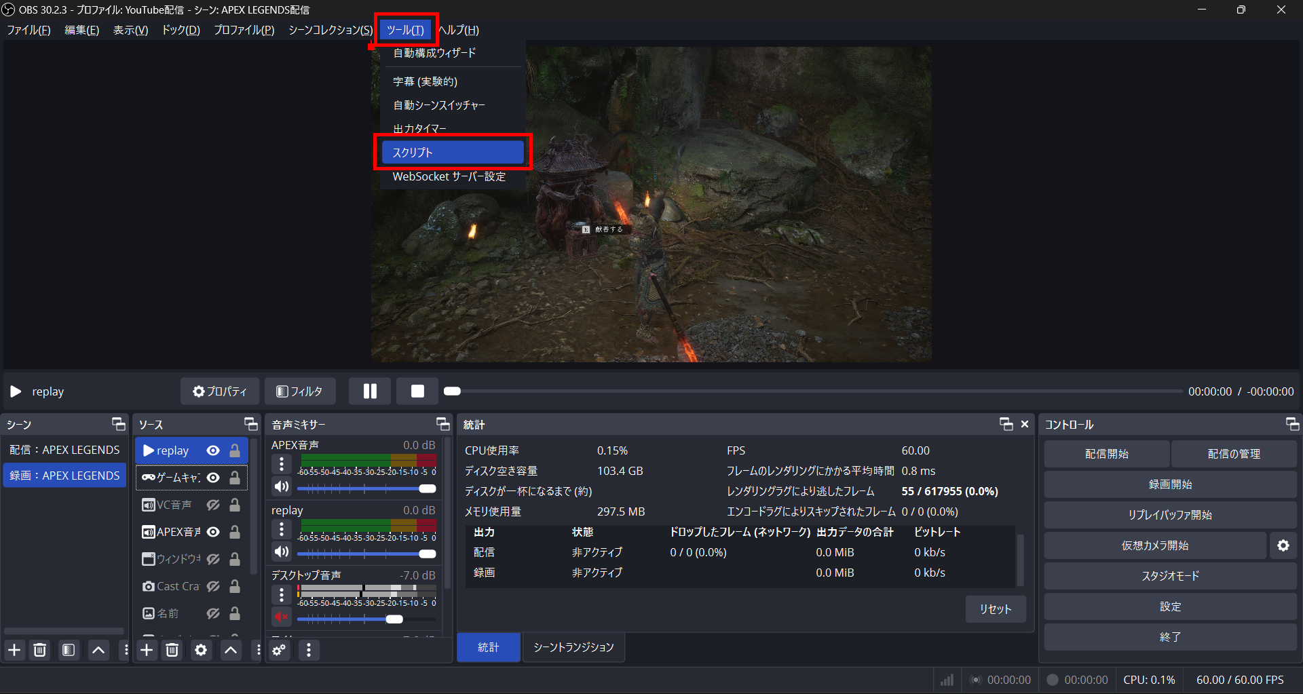Add a new scene with the plus icon
The image size is (1303, 694).
pyautogui.click(x=14, y=650)
